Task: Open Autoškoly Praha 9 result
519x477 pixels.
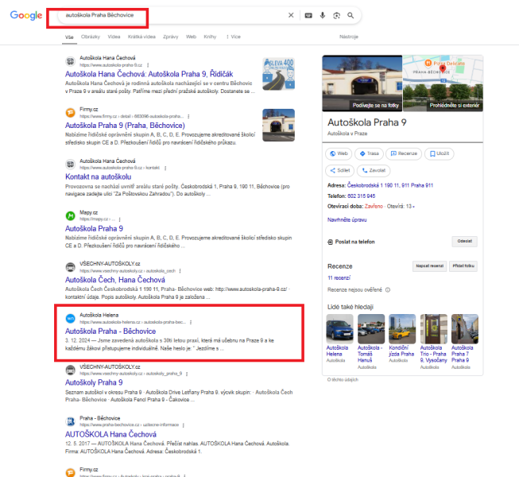Action: 94,382
